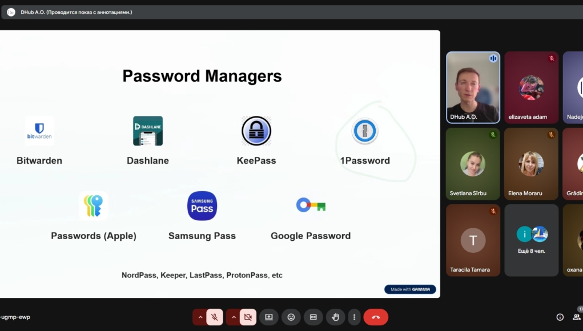583x331 pixels.
Task: Open the emoji reactions picker
Action: click(x=291, y=317)
